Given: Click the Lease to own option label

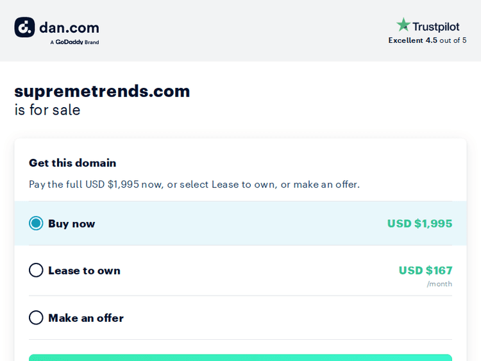Looking at the screenshot, I should [x=84, y=271].
